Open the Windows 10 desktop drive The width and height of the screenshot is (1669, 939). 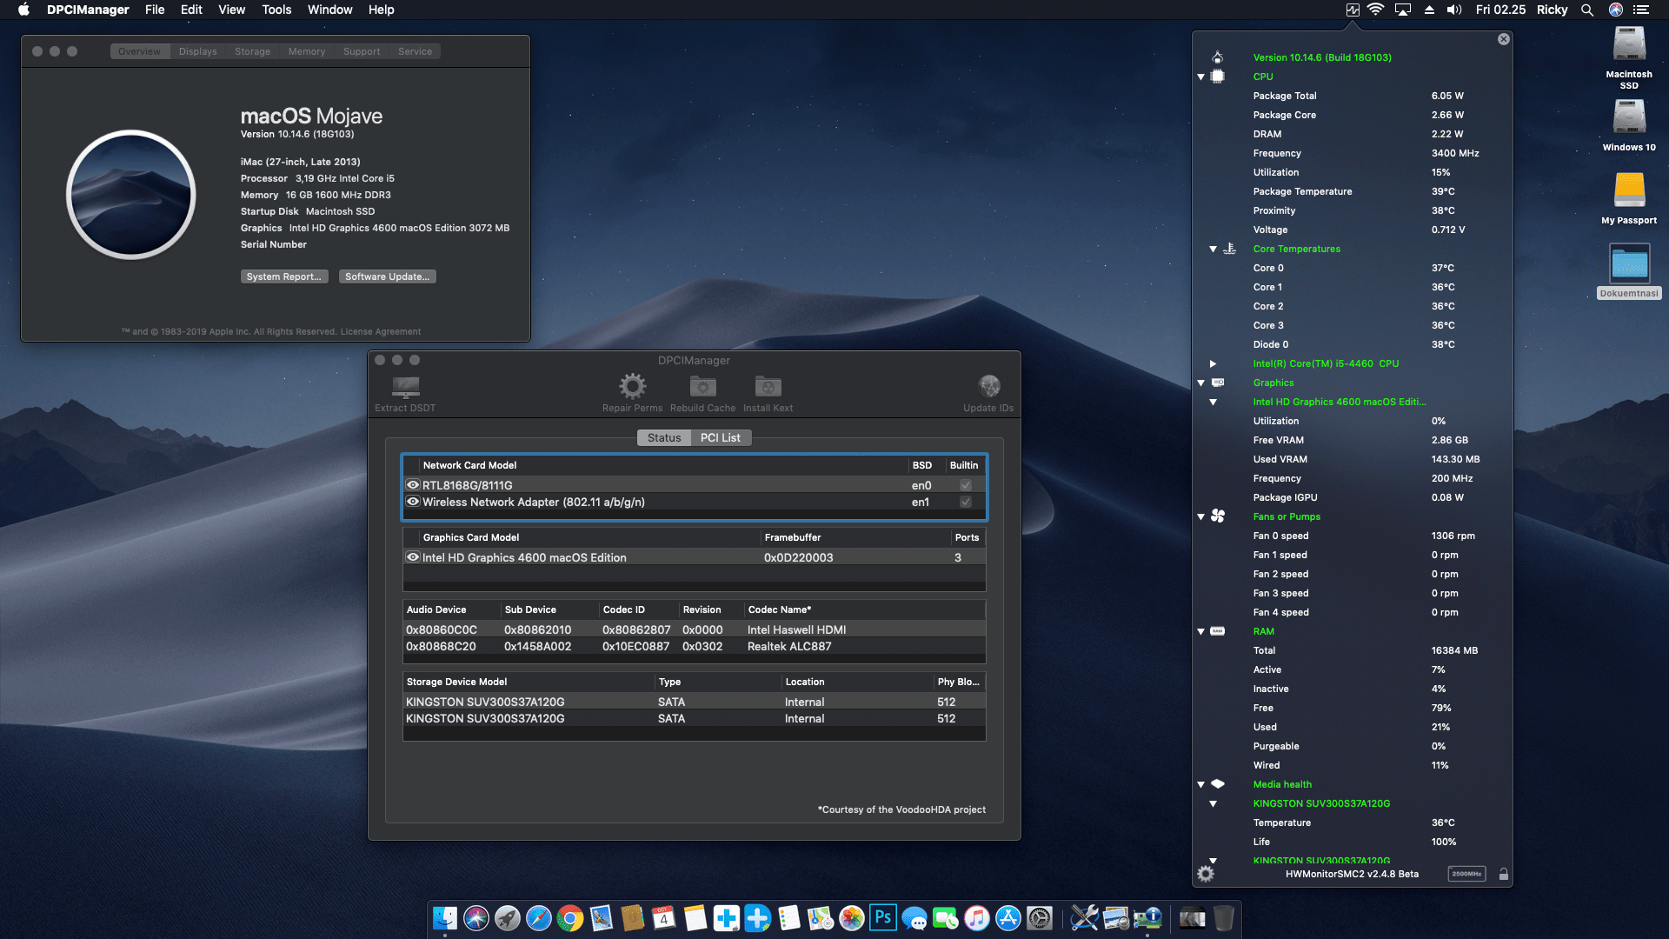[x=1629, y=125]
